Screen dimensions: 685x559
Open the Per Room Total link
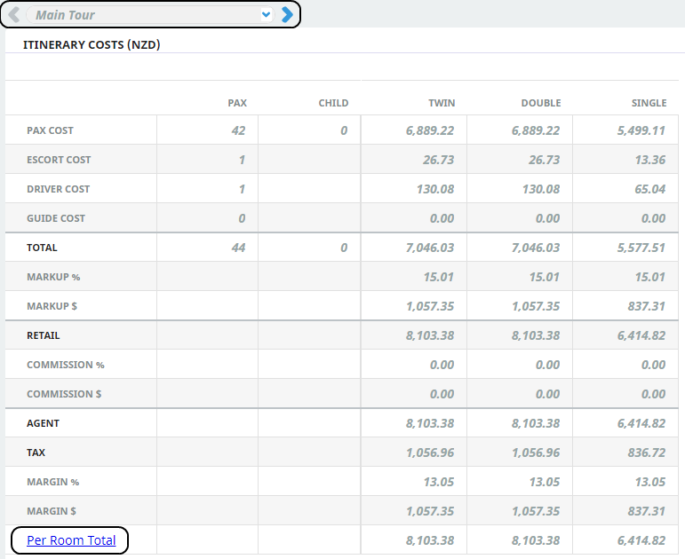pyautogui.click(x=71, y=540)
